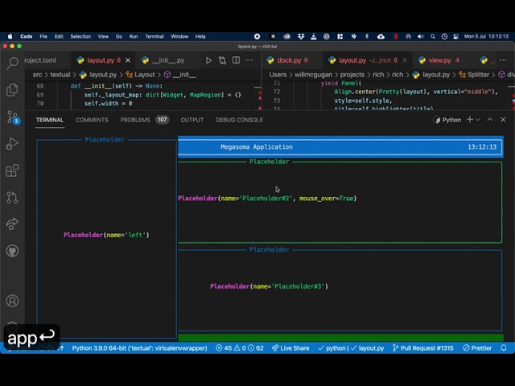This screenshot has width=515, height=386.
Task: Open the Live Share sidebar icon
Action: pos(12,224)
